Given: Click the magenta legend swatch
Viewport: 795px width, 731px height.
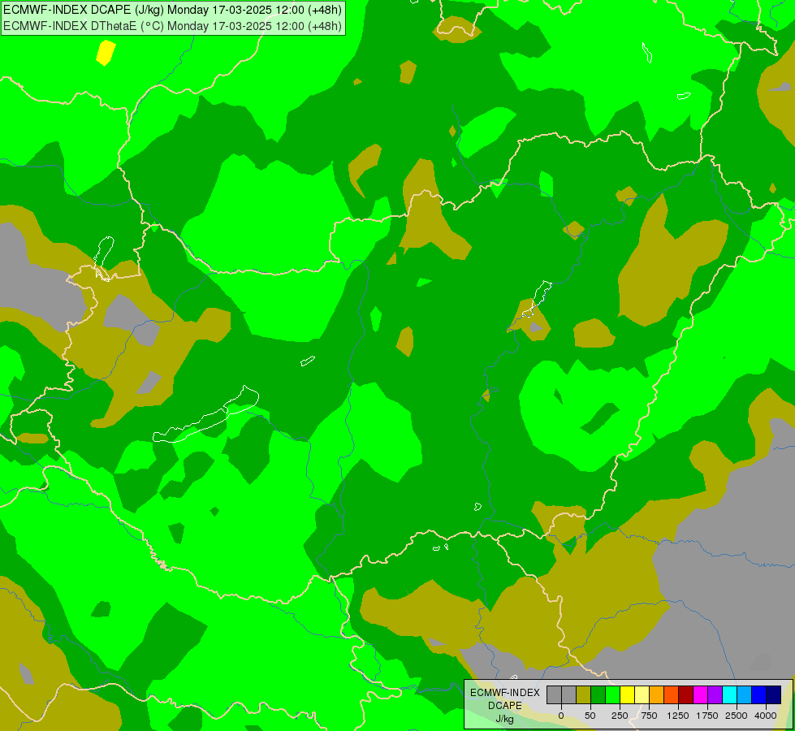Looking at the screenshot, I should click(x=700, y=695).
